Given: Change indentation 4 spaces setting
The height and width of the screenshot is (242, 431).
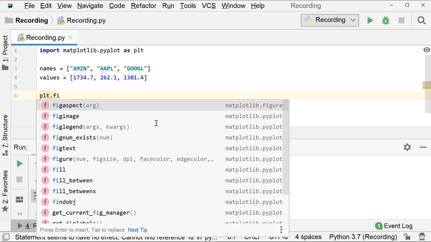Looking at the screenshot, I should pos(308,237).
